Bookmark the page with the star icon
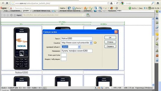Viewport: 161px width, 91px height. tap(108, 3)
